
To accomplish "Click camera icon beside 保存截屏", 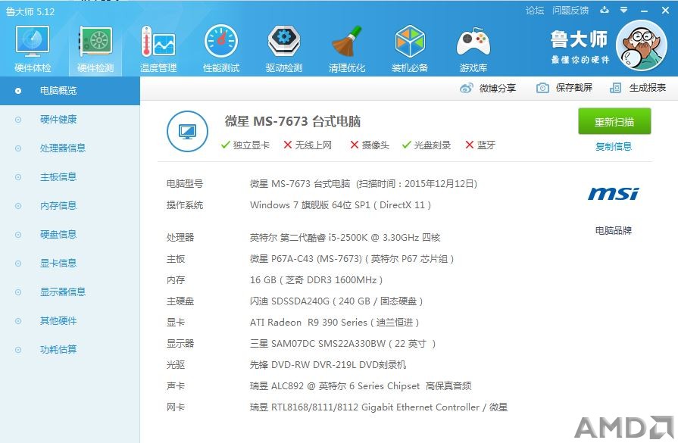I will 542,88.
